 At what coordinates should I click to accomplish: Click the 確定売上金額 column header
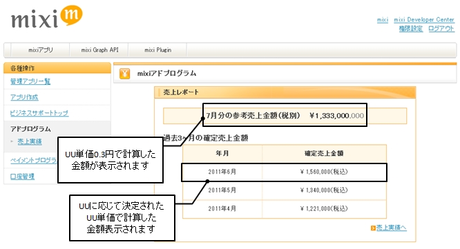[324, 153]
